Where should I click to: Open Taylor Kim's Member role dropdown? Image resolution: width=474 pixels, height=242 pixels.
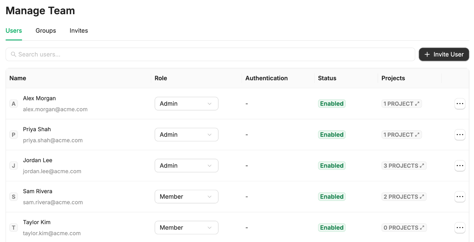point(186,228)
